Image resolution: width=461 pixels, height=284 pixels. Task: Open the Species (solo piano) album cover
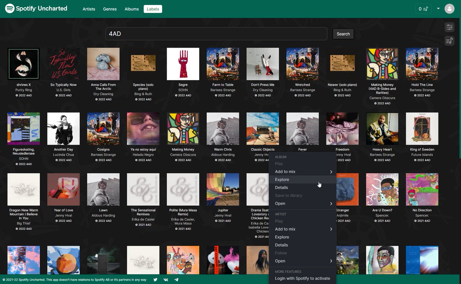click(143, 64)
